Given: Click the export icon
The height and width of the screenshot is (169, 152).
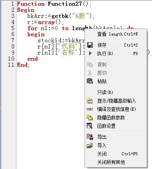Looking at the screenshot, I should click(90, 137).
